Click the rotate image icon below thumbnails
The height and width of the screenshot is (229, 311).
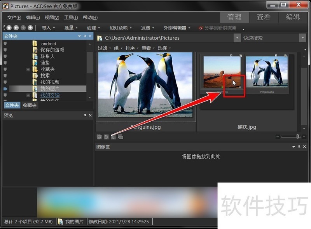pos(105,137)
